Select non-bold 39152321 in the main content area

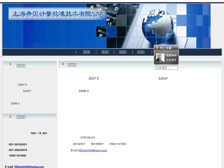pos(79,144)
